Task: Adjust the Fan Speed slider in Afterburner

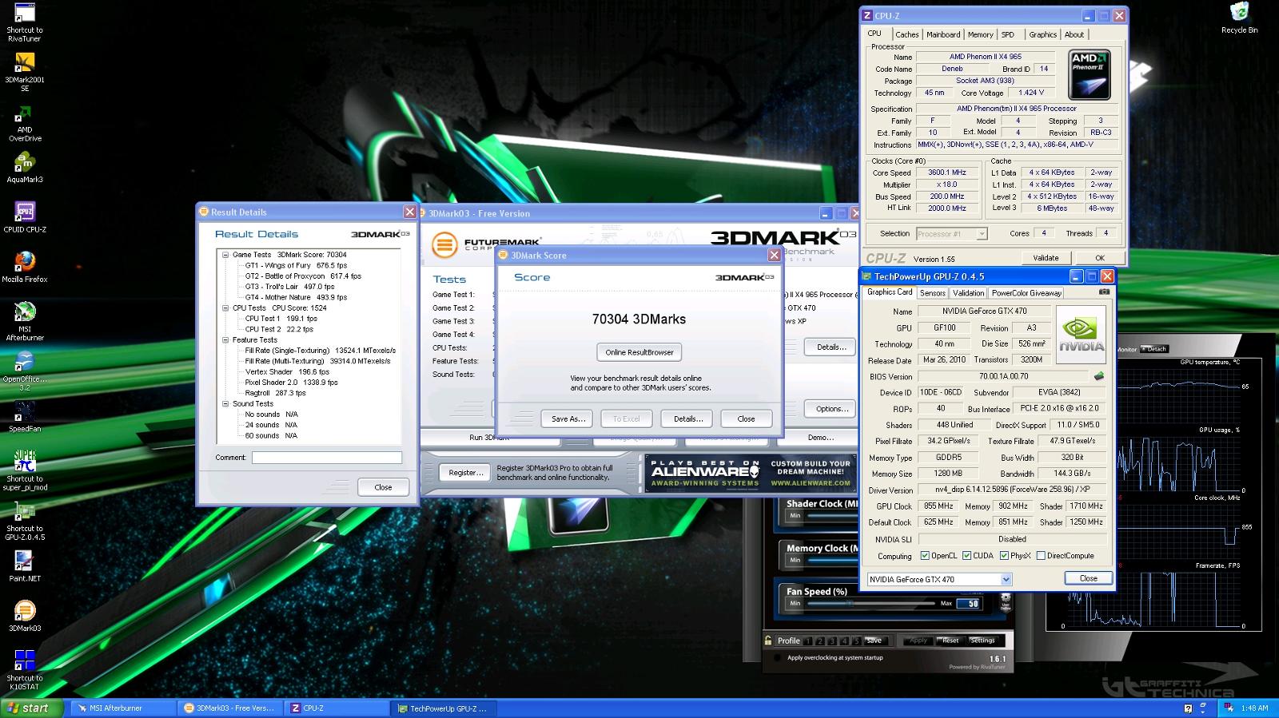Action: [x=871, y=603]
